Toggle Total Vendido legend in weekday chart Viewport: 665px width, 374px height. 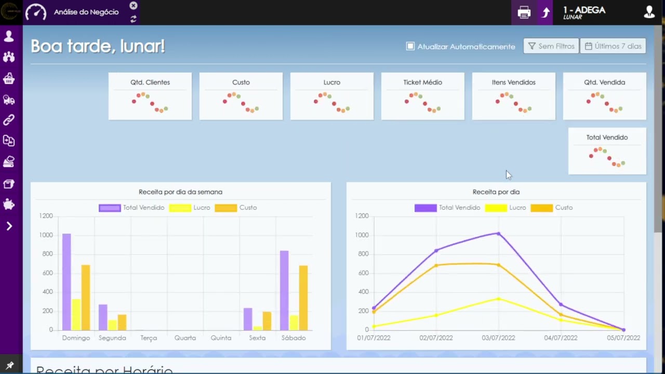131,208
